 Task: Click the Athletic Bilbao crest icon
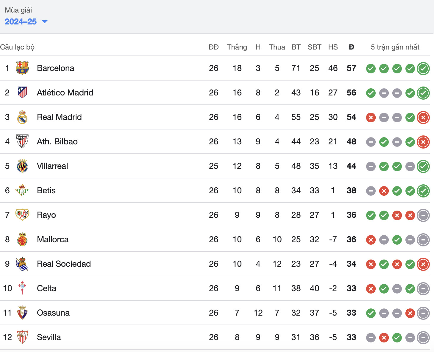(x=22, y=141)
